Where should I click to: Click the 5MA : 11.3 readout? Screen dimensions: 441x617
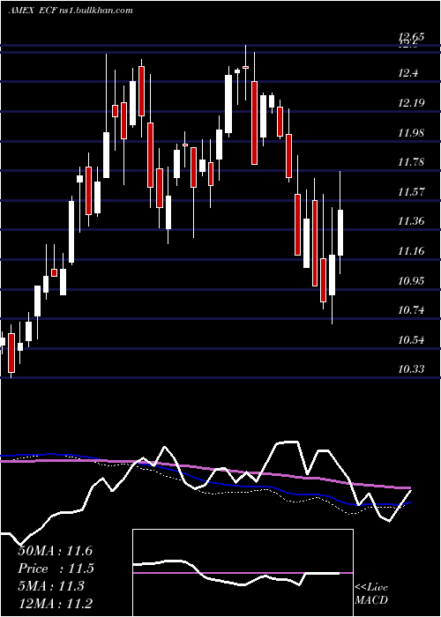(51, 586)
